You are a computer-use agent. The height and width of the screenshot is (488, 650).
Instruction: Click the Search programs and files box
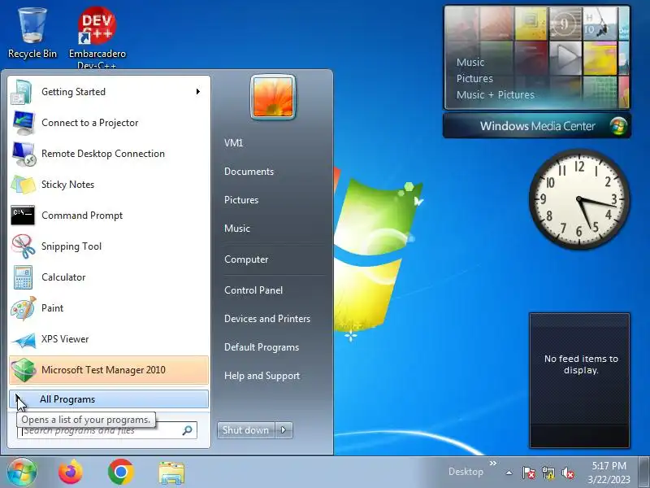[107, 430]
